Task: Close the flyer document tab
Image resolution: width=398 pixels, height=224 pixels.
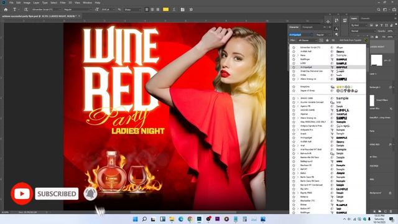Action: click(x=79, y=16)
